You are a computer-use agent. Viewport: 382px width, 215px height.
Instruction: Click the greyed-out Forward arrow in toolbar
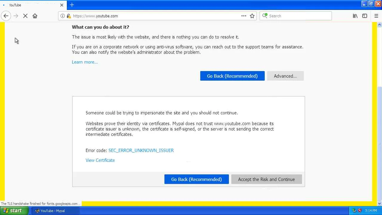[16, 16]
